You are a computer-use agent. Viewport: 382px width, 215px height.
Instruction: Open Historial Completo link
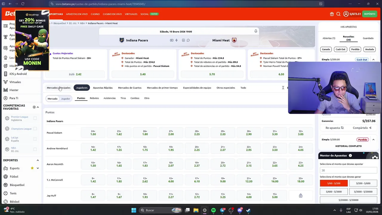click(348, 146)
